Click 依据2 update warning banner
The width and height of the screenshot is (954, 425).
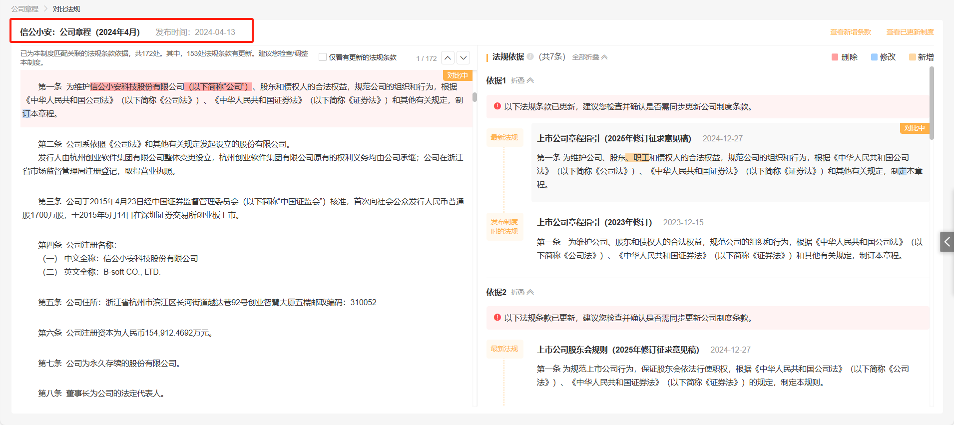[708, 318]
